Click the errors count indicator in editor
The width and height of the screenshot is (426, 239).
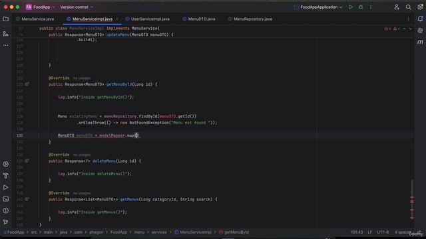(x=387, y=29)
